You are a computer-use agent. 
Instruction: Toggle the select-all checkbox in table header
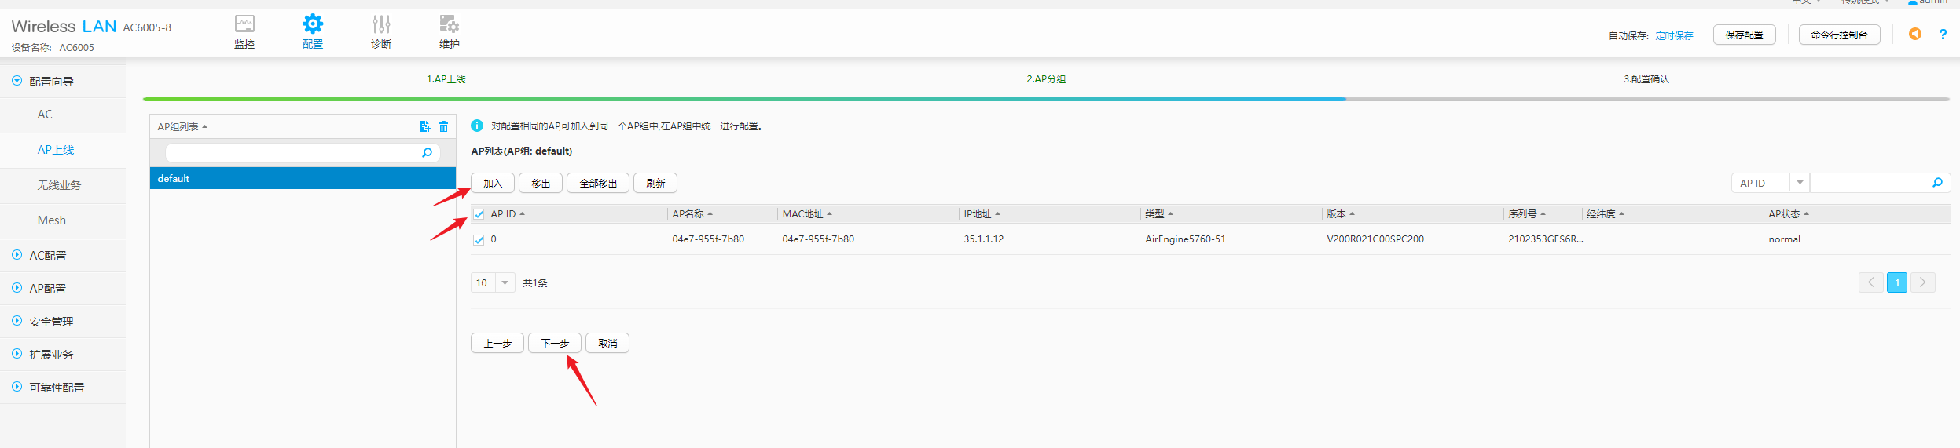(x=479, y=214)
